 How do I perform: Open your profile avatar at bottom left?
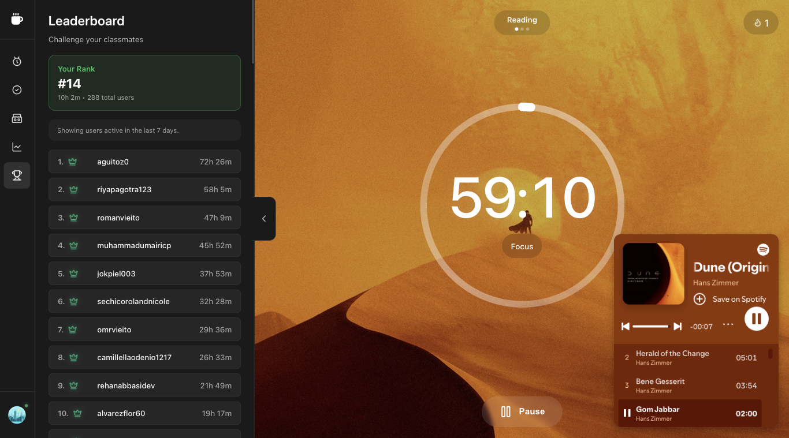(x=17, y=415)
